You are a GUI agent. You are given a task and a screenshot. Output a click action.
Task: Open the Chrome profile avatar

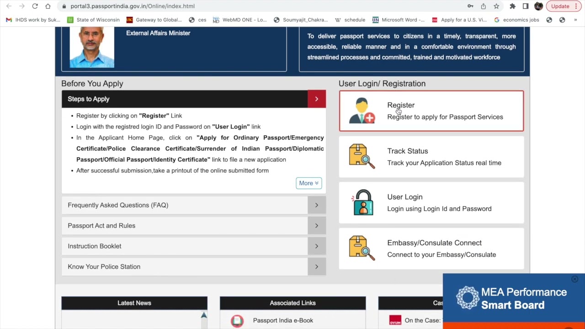point(538,6)
